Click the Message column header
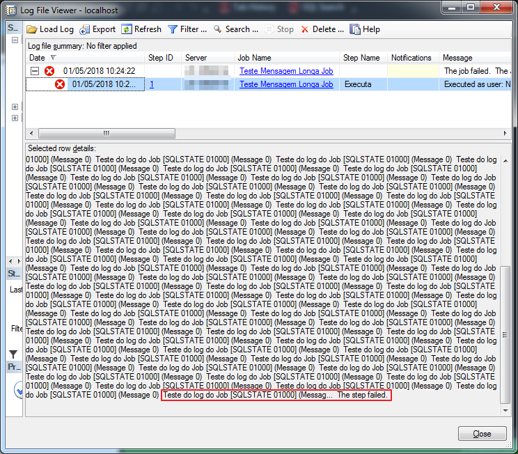Screen dimensions: 518x454 [x=475, y=58]
